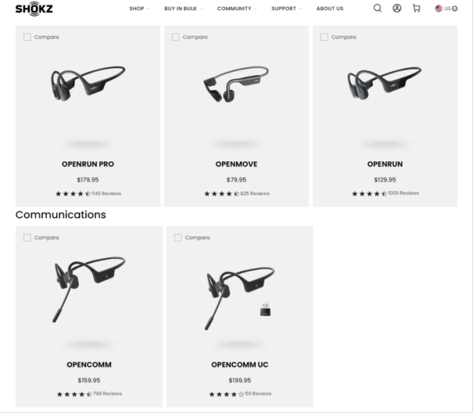The height and width of the screenshot is (413, 473).
Task: Expand the Buy In Bulk dropdown
Action: point(183,9)
